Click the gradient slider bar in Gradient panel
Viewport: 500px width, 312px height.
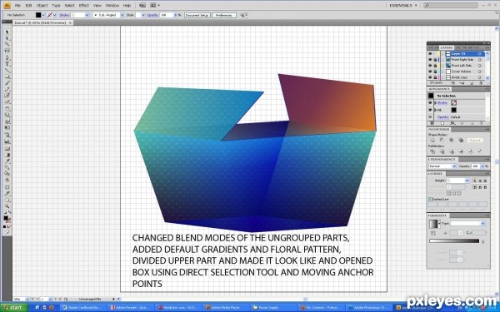click(x=454, y=241)
